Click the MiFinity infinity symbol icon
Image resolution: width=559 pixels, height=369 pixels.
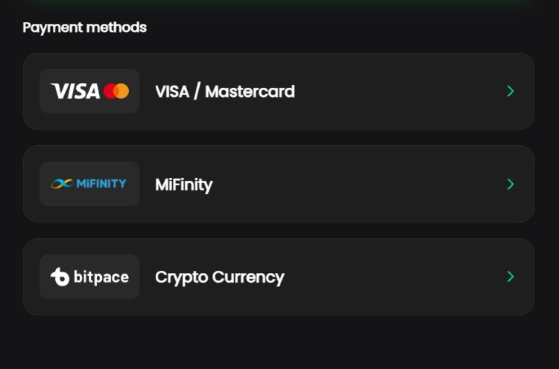click(62, 184)
